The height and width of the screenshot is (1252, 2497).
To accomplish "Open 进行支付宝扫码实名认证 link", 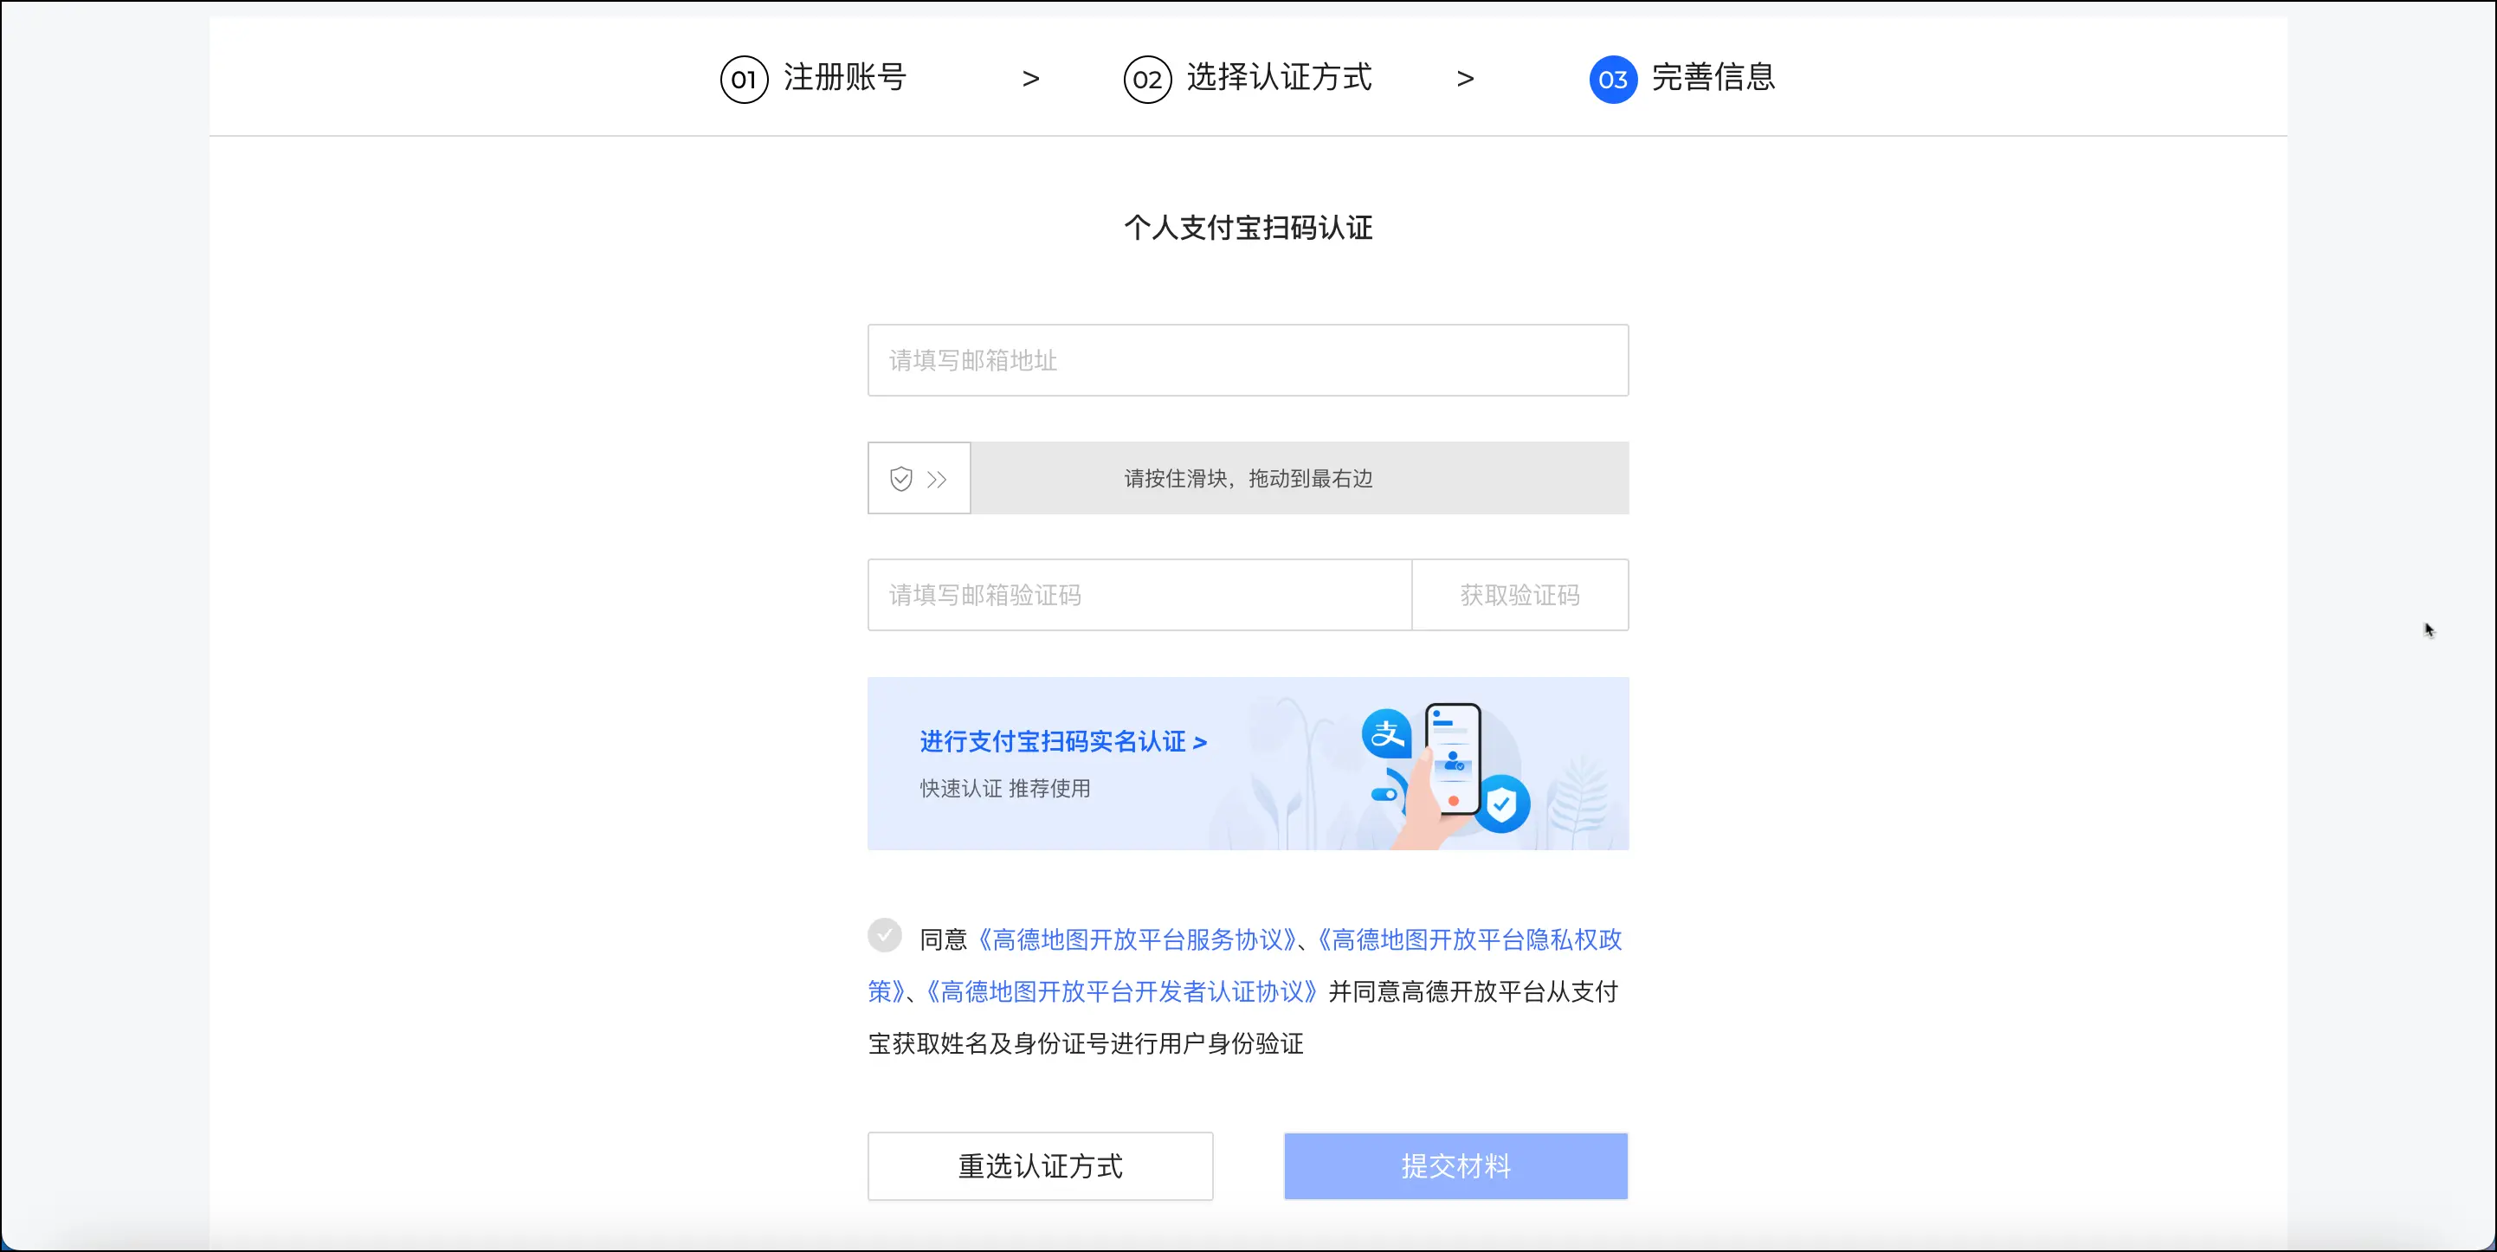I will (1063, 742).
